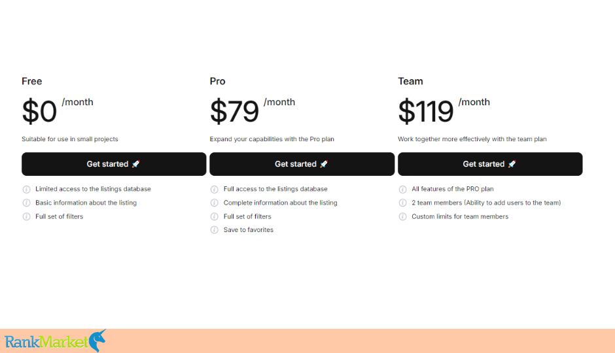Click the rocket icon in Pro plan button
The height and width of the screenshot is (353, 615).
pyautogui.click(x=324, y=164)
